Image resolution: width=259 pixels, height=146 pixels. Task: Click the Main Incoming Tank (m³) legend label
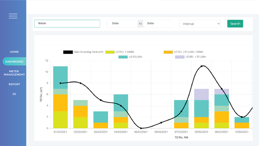(88, 52)
